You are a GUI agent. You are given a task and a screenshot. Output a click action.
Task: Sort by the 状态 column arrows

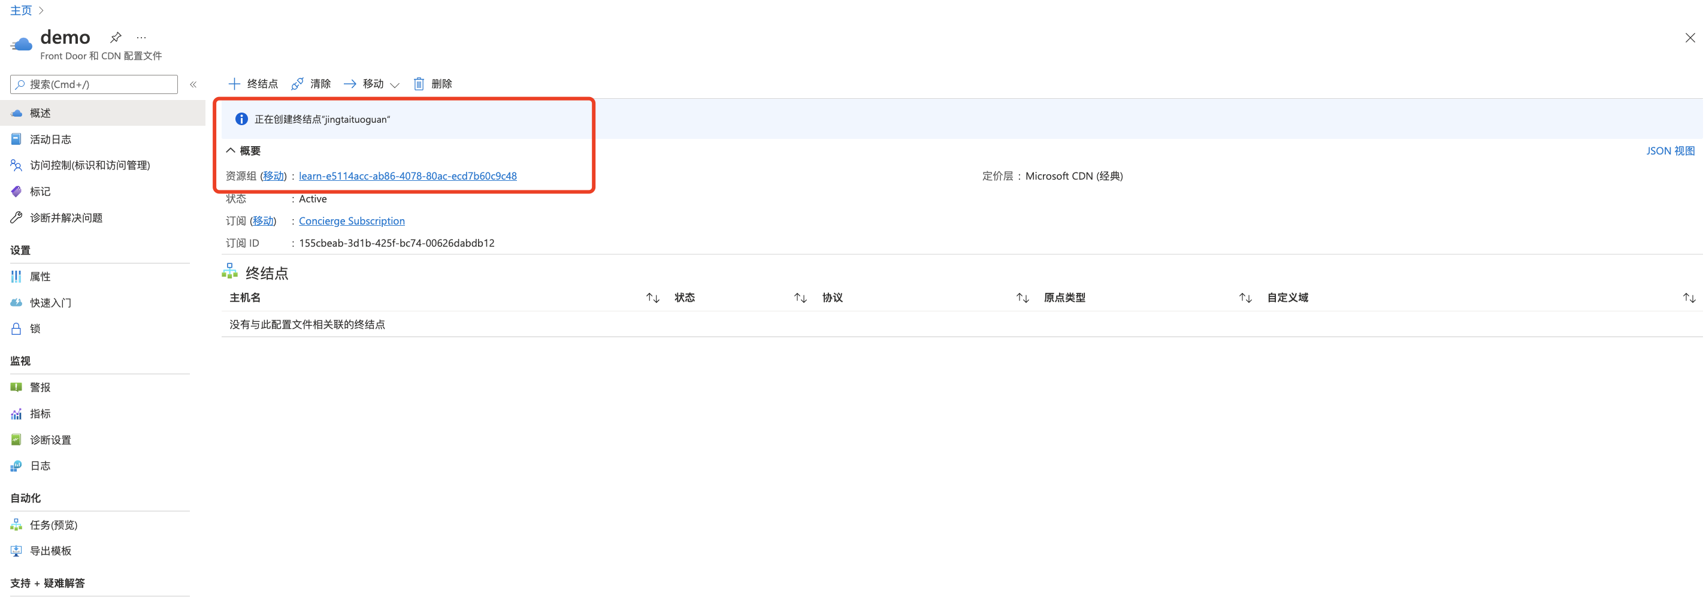[x=800, y=298]
